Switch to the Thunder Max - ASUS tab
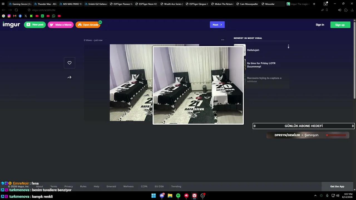Viewport: 356px width, 200px height. (45, 4)
